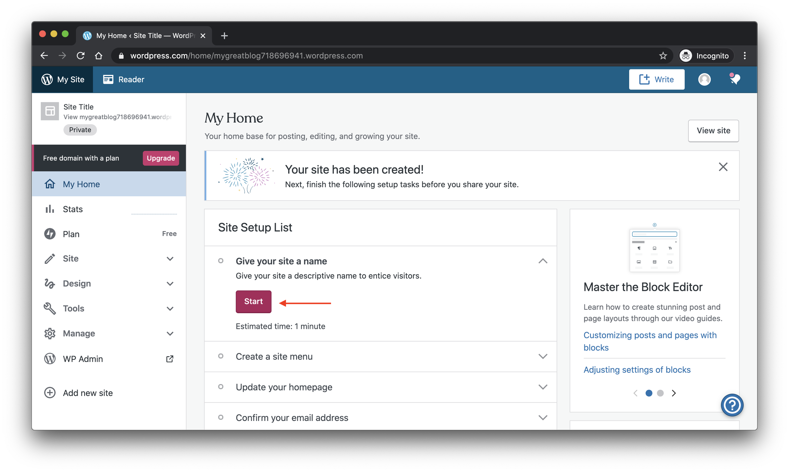Open the help question mark bubble
The width and height of the screenshot is (789, 472).
[732, 405]
